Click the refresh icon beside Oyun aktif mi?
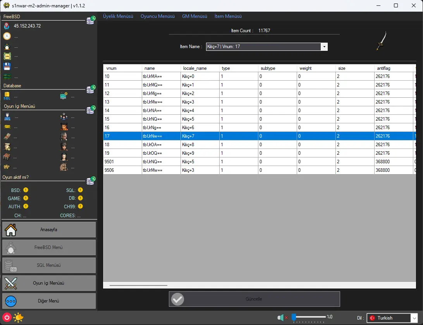The image size is (423, 325). point(91,180)
